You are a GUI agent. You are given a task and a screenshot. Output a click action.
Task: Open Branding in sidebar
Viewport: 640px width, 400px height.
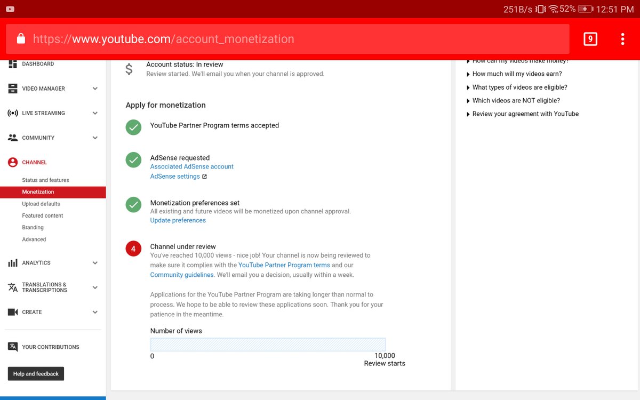[33, 227]
